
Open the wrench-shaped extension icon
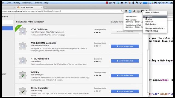click(126, 11)
